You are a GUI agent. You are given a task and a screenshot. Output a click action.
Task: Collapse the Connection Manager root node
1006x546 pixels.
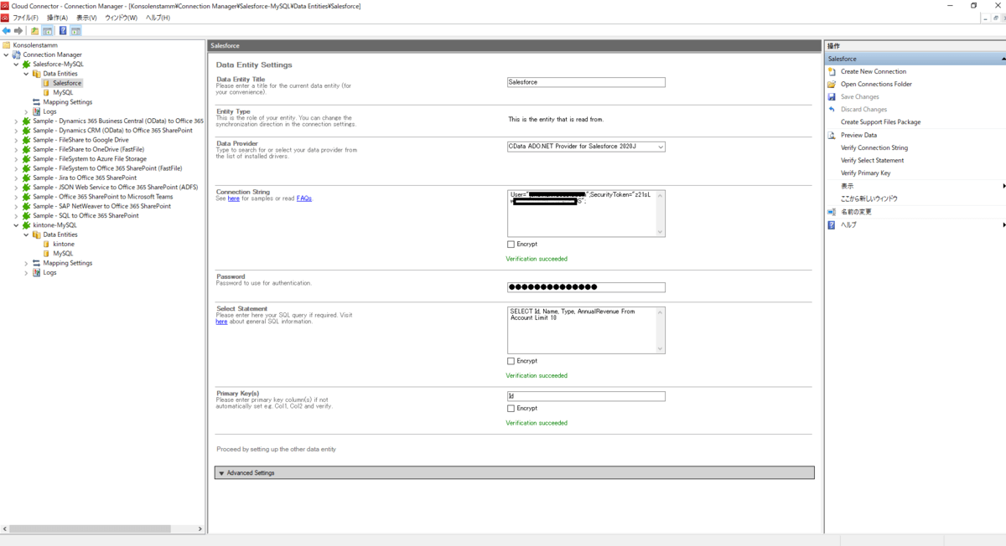(x=6, y=54)
